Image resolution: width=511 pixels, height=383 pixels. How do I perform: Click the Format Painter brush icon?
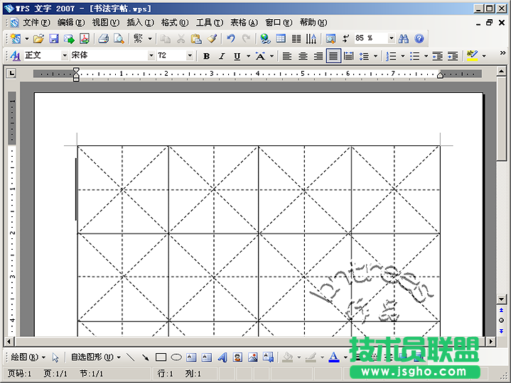(x=212, y=38)
